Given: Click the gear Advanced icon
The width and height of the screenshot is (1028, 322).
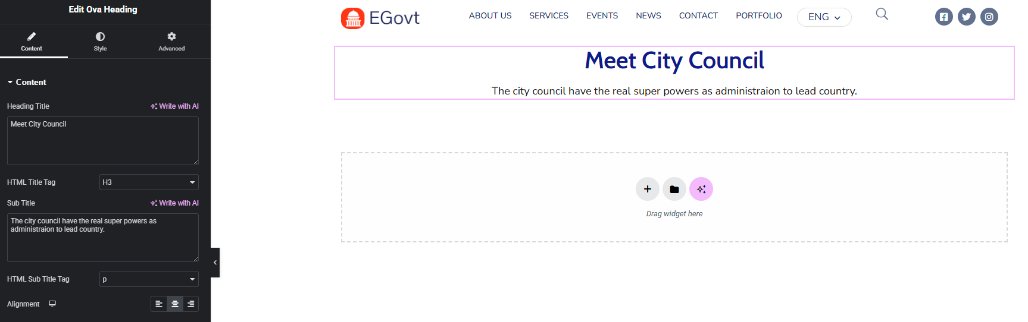Looking at the screenshot, I should [171, 36].
